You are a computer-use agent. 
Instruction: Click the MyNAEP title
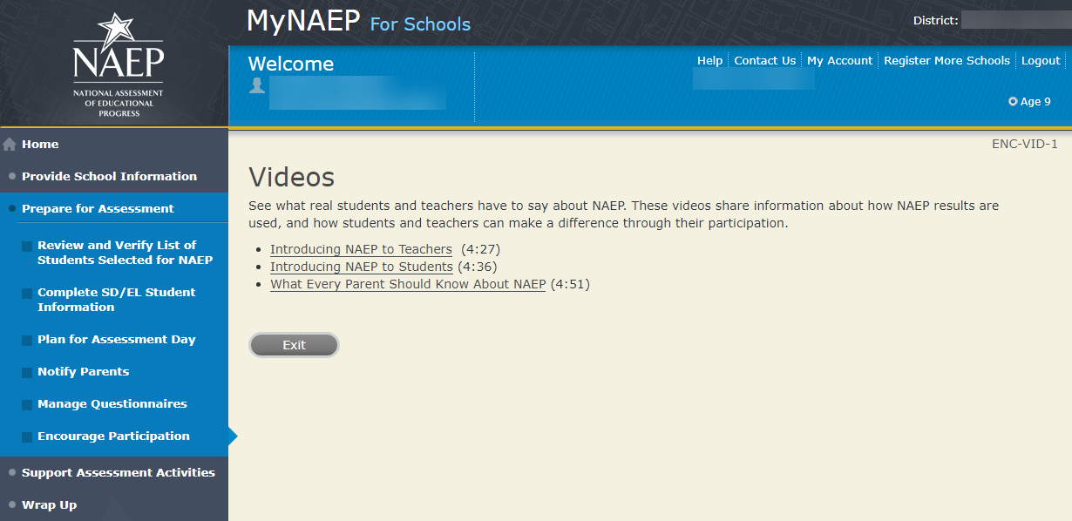coord(303,20)
